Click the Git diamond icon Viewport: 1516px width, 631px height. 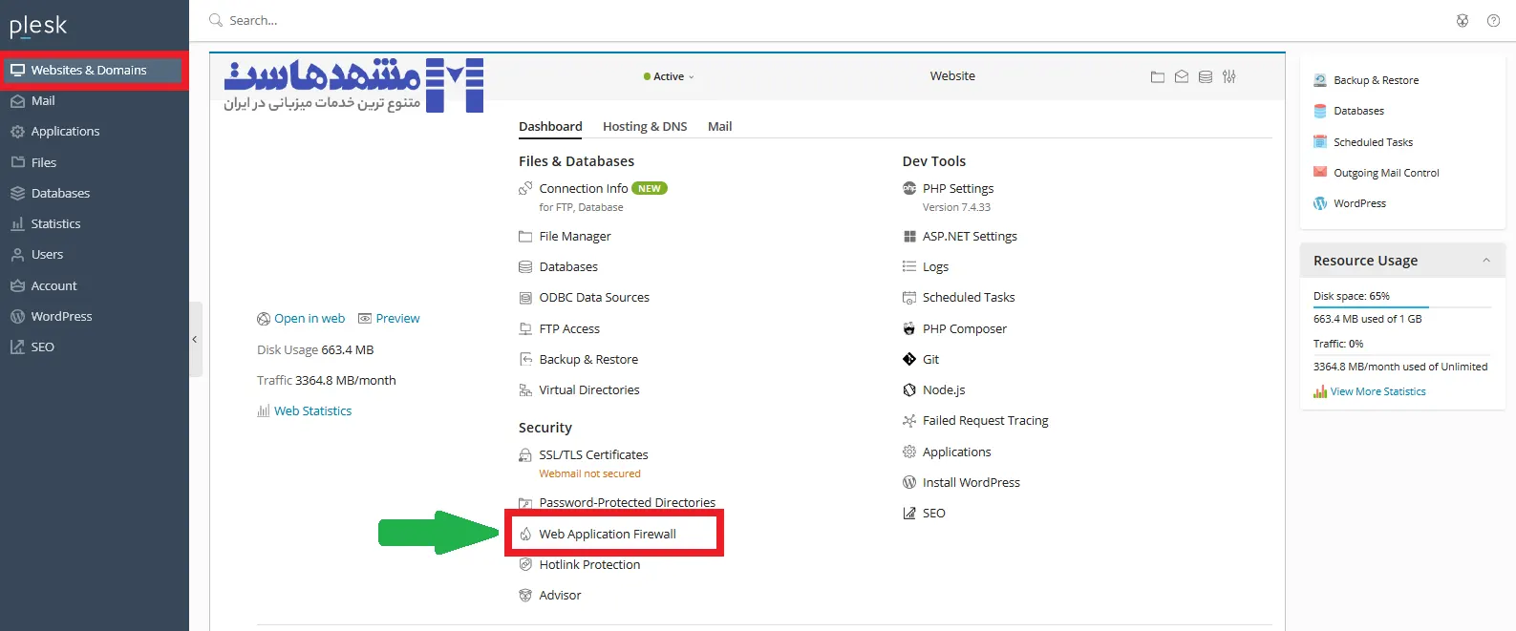909,360
